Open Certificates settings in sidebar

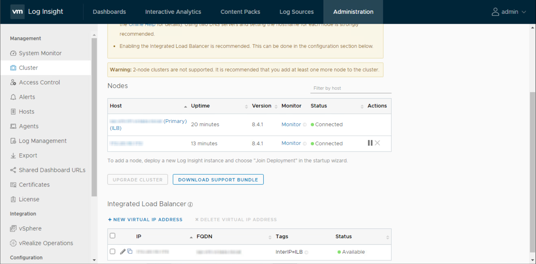coord(33,184)
